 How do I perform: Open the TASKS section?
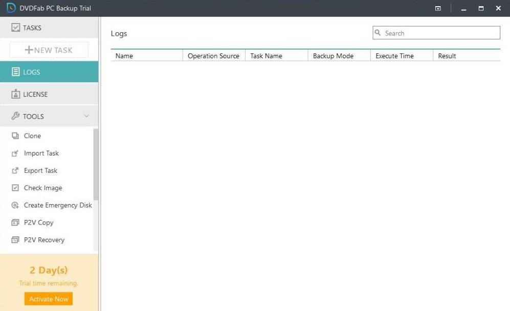[49, 28]
